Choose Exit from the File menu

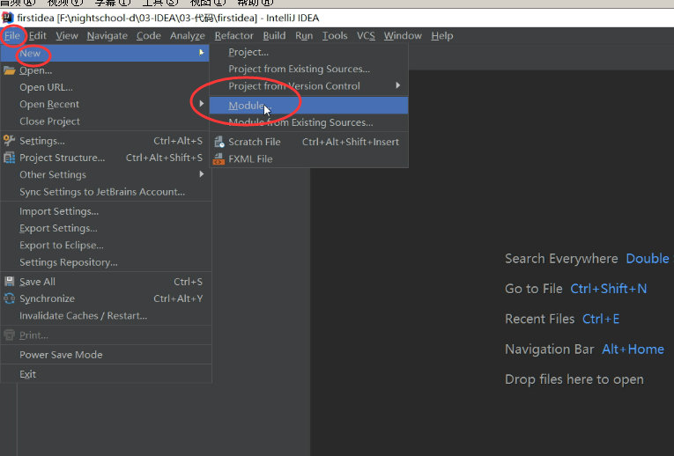105,374
